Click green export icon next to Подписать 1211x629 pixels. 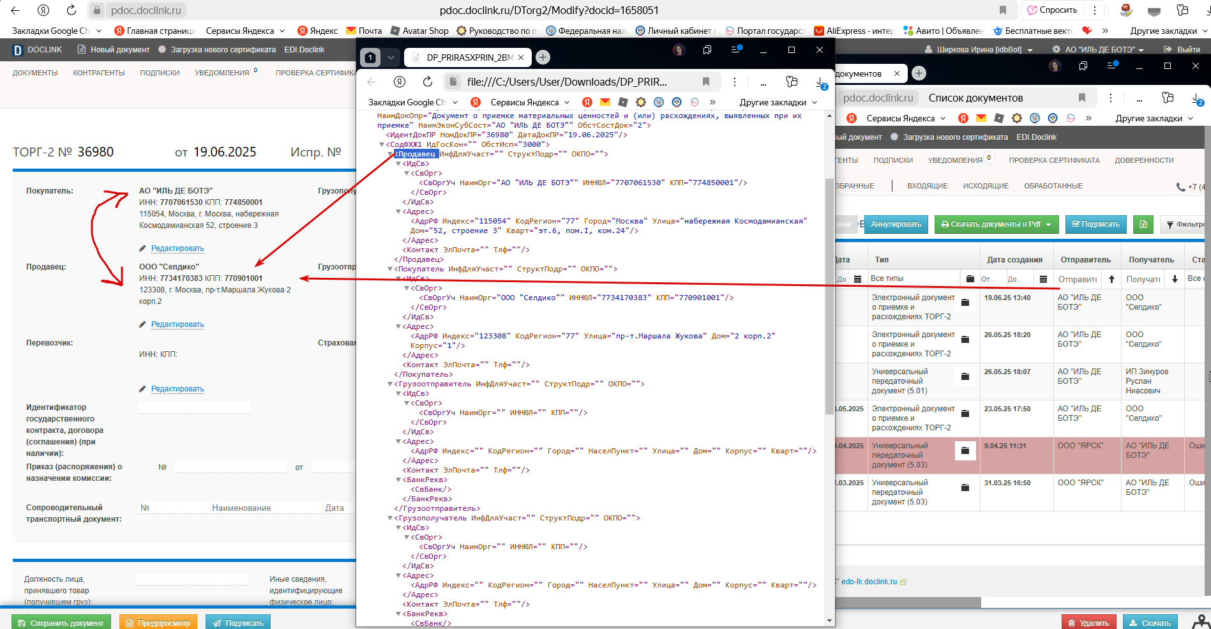click(x=1143, y=224)
